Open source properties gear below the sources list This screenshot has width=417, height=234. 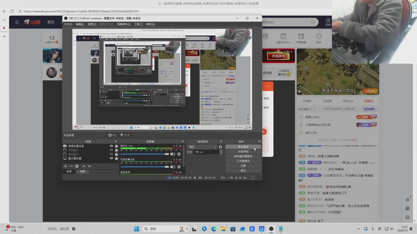click(77, 166)
